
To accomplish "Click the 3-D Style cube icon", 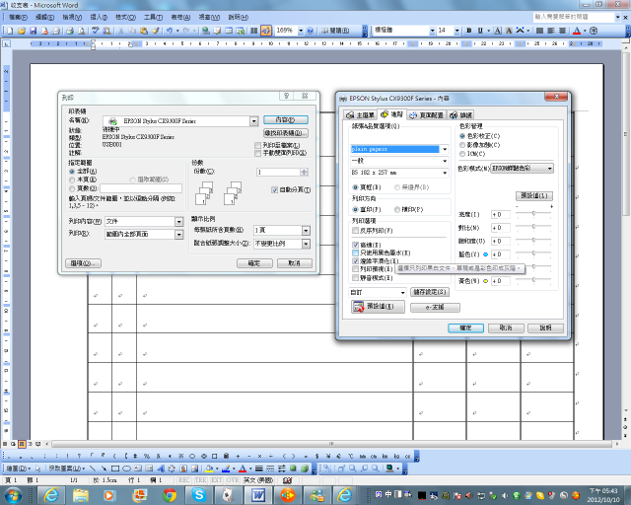I will coord(305,469).
